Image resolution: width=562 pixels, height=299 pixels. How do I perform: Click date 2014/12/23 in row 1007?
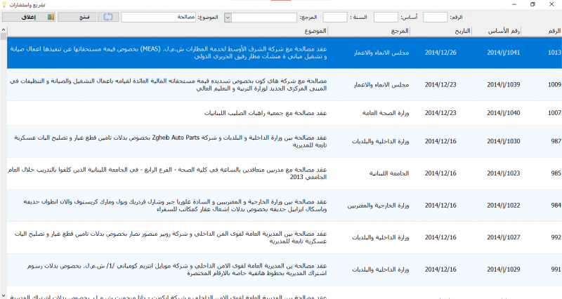pos(440,113)
